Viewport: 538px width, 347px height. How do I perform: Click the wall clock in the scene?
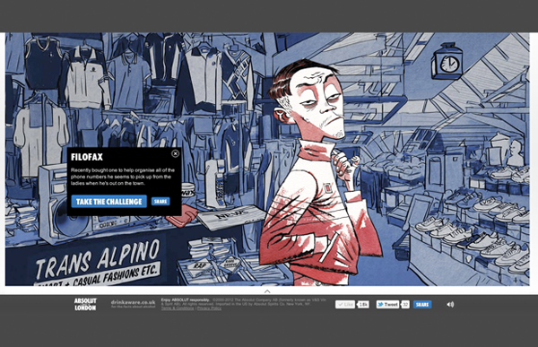coord(447,62)
